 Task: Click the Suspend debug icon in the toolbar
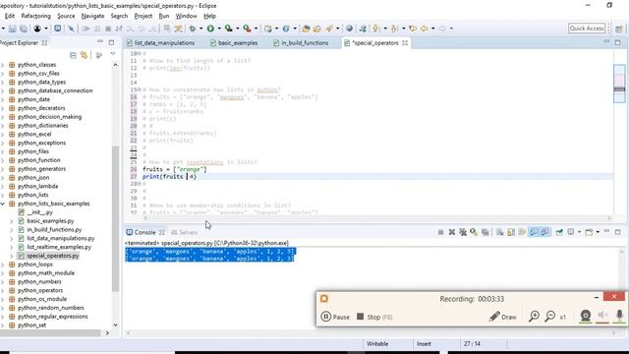tap(97, 29)
